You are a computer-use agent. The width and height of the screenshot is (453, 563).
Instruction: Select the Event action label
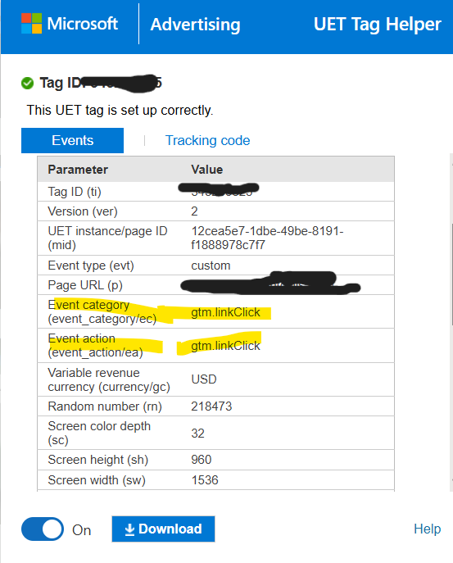click(95, 345)
